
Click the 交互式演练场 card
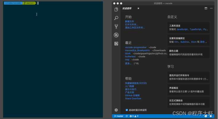click(x=188, y=102)
